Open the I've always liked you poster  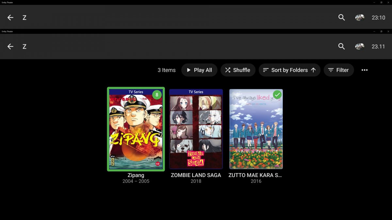click(256, 129)
